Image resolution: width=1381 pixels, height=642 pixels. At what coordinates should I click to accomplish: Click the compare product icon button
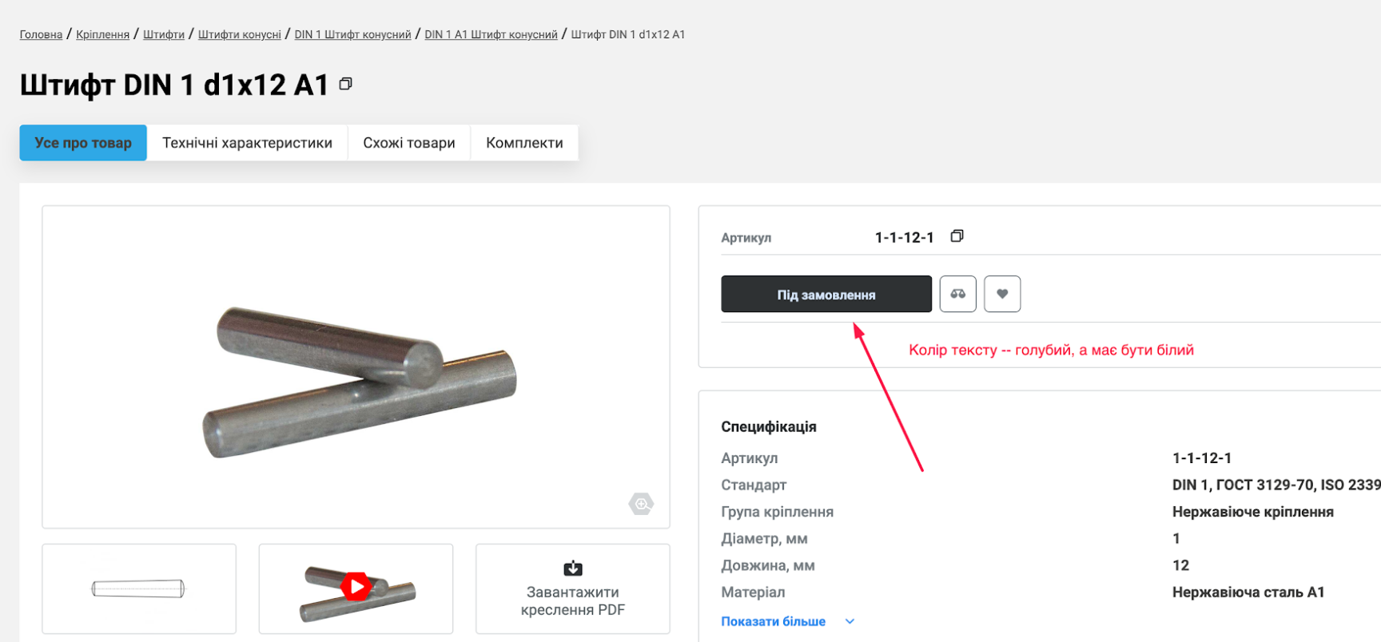[957, 294]
